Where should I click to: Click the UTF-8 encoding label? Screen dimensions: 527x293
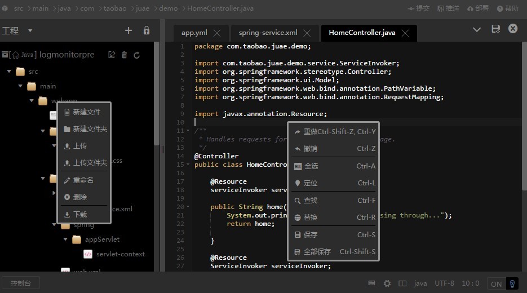[x=444, y=283]
